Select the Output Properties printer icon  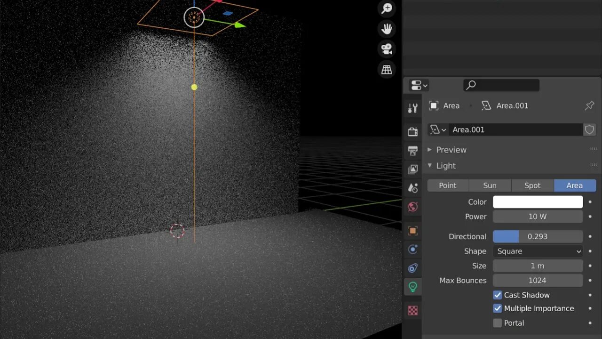coord(413,151)
